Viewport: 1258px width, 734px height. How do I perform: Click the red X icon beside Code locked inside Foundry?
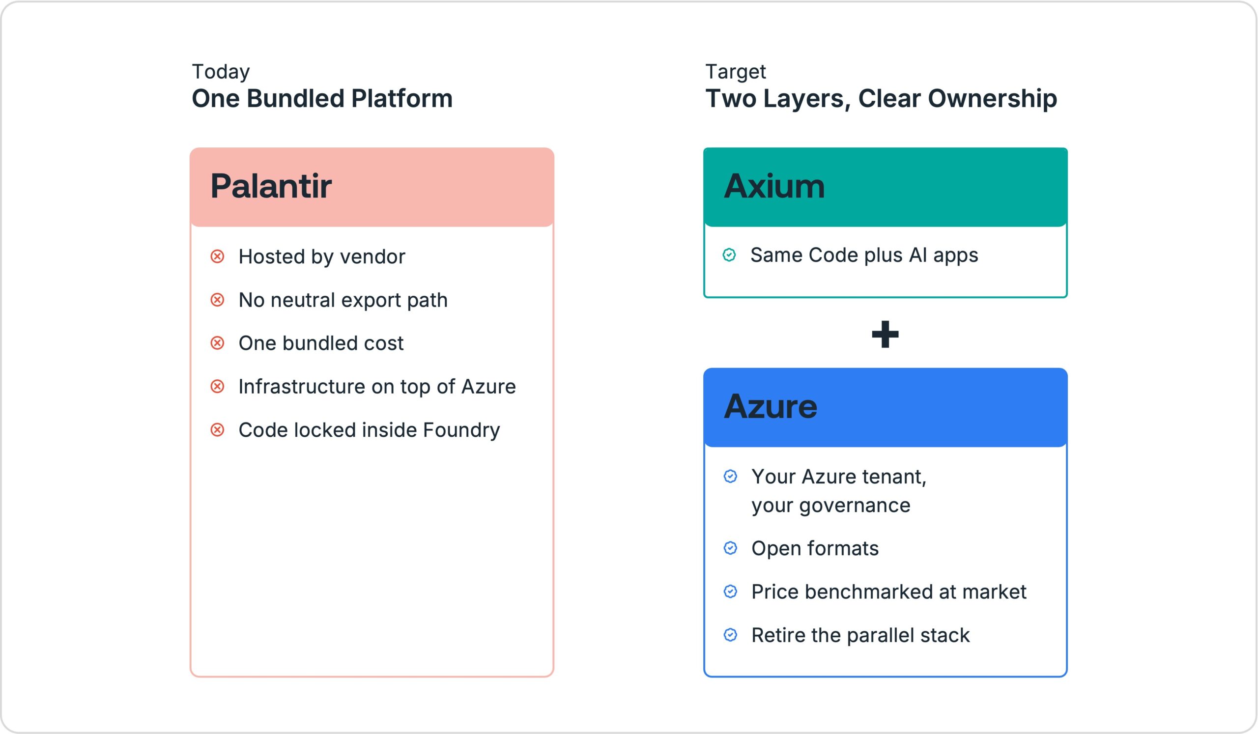pyautogui.click(x=217, y=430)
